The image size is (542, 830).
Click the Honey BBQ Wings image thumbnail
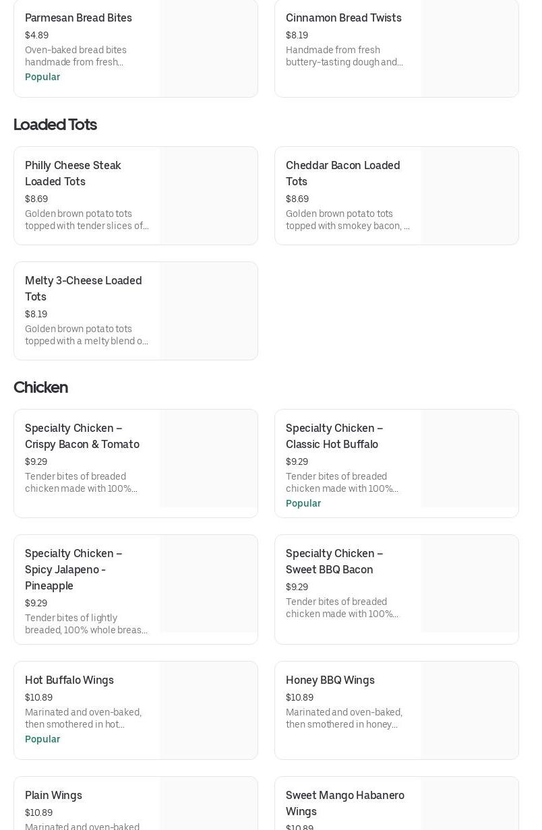tap(469, 710)
